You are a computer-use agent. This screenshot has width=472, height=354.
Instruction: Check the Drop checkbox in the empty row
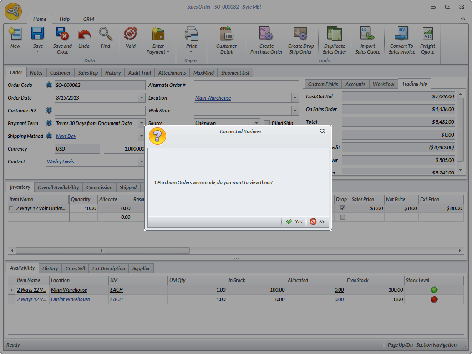342,217
